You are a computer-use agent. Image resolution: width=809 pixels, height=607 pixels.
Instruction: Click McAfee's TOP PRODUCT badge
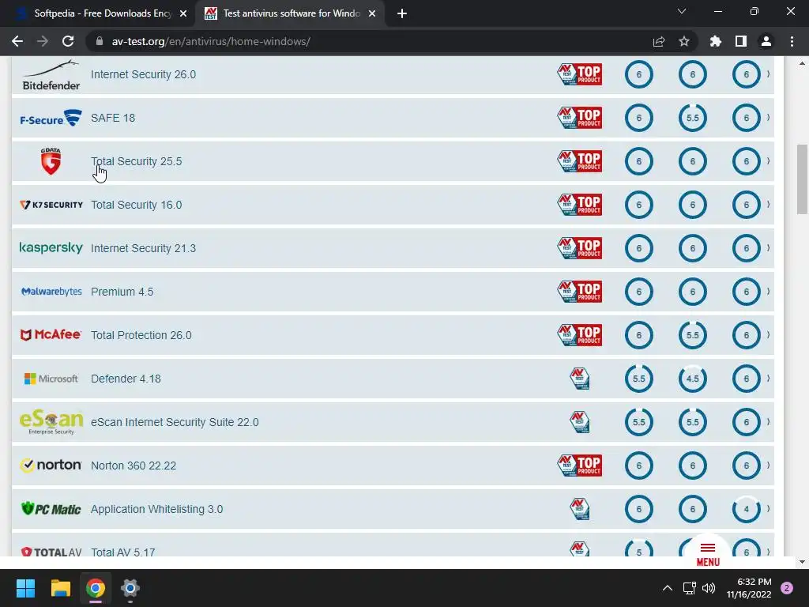coord(579,335)
